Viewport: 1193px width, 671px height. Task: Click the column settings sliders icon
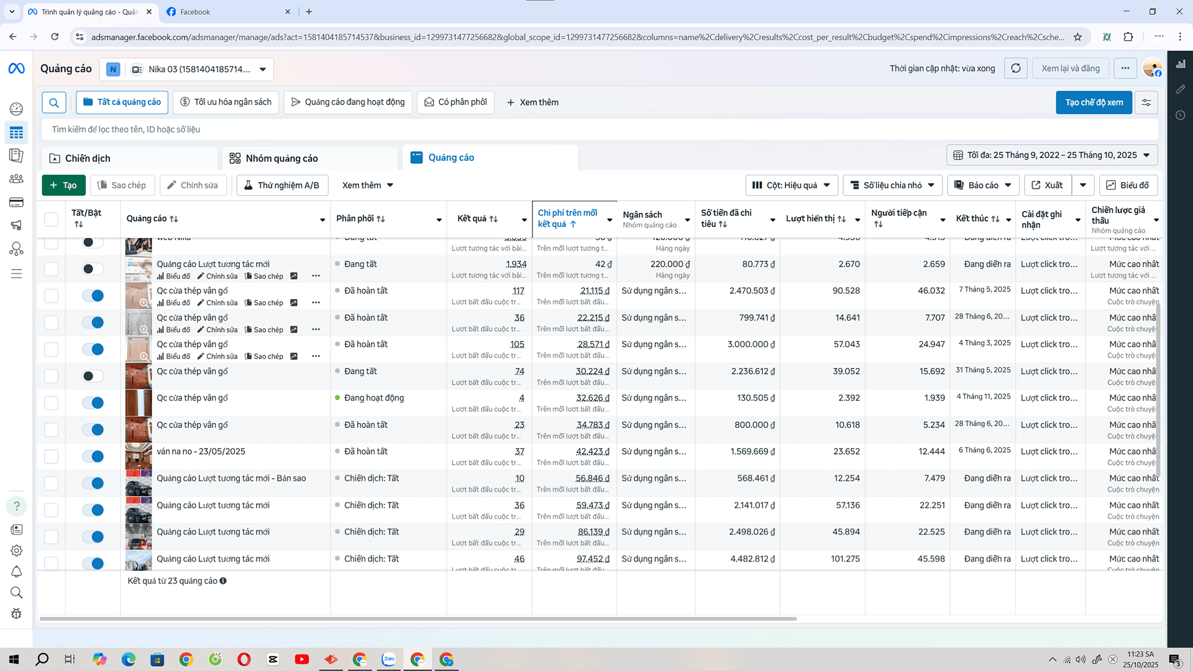pos(1146,103)
